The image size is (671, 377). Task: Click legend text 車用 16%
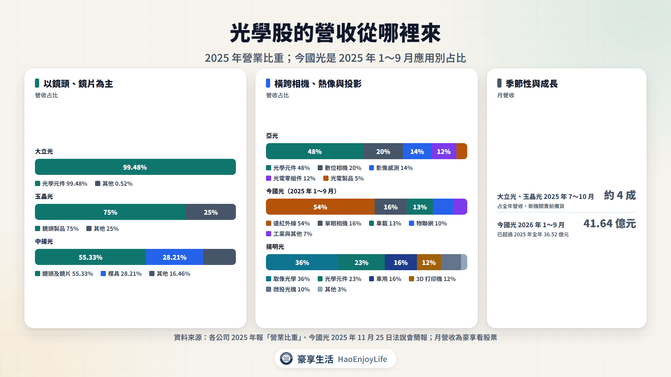click(389, 279)
